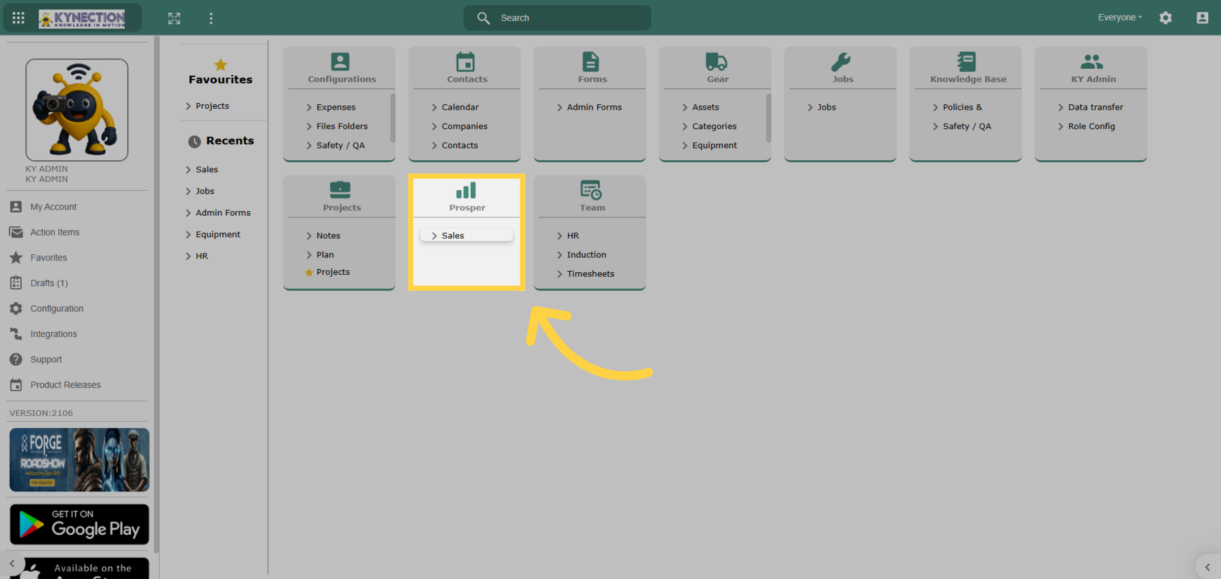Click the Prosper bar chart icon
The image size is (1221, 579).
[x=466, y=190]
